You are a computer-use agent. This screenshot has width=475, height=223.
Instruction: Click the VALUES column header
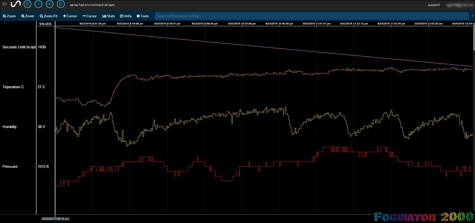pyautogui.click(x=46, y=24)
